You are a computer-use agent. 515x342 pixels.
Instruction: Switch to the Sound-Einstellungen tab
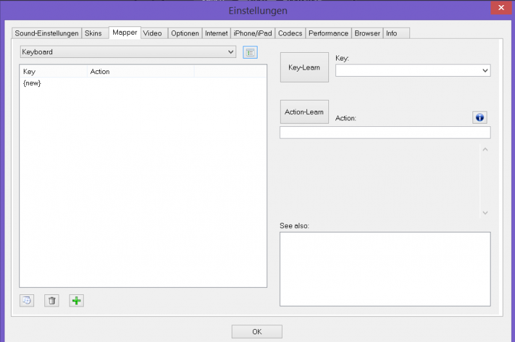point(47,33)
